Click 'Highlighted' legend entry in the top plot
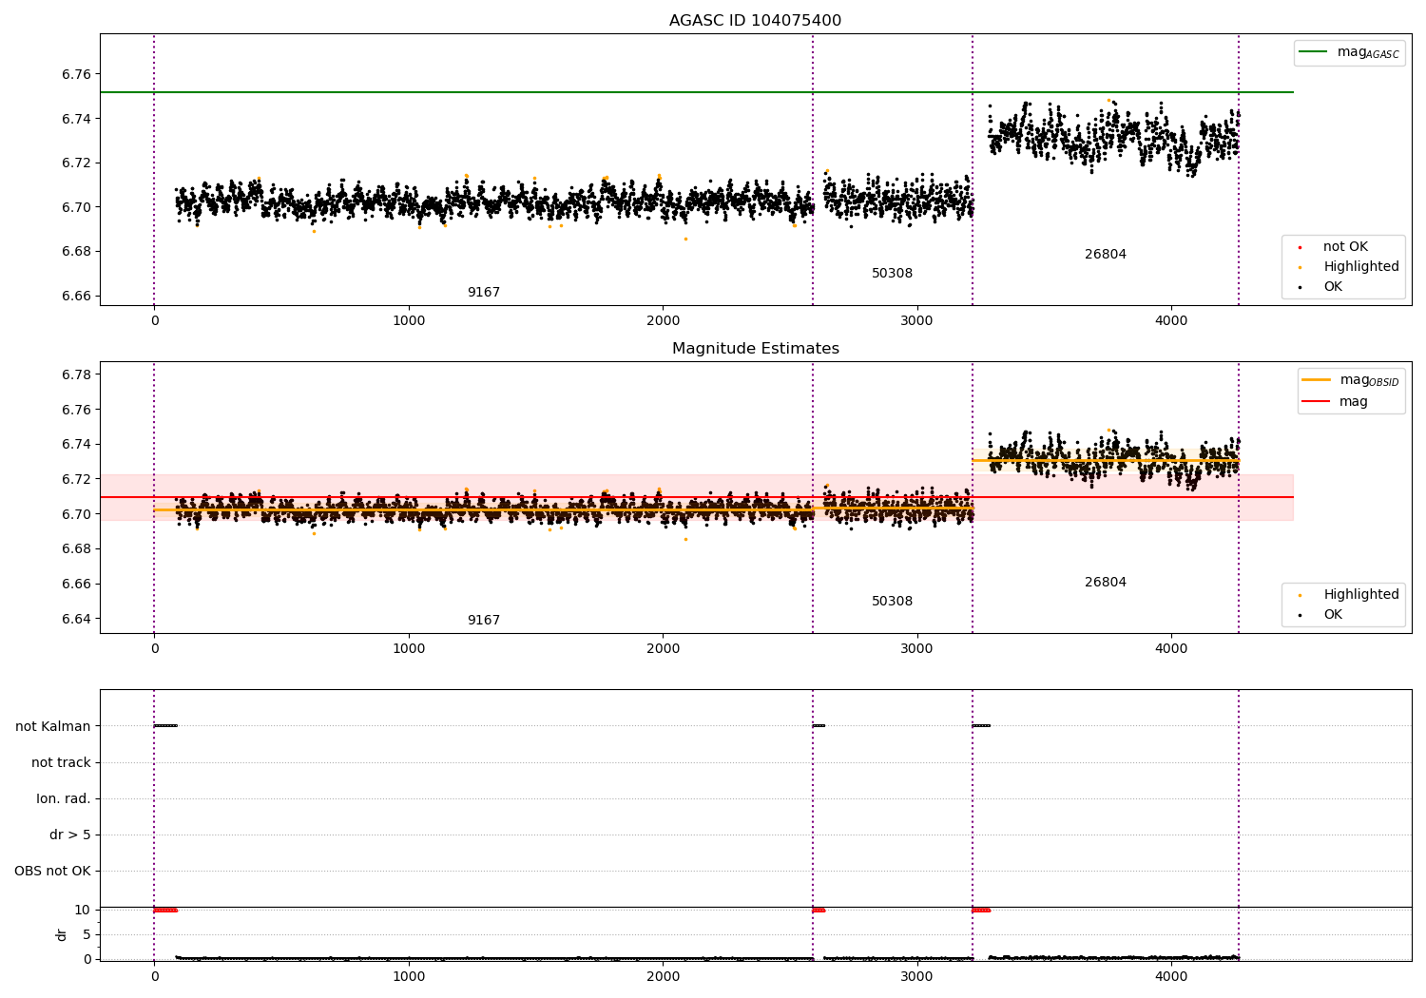The width and height of the screenshot is (1426, 998). [1361, 266]
